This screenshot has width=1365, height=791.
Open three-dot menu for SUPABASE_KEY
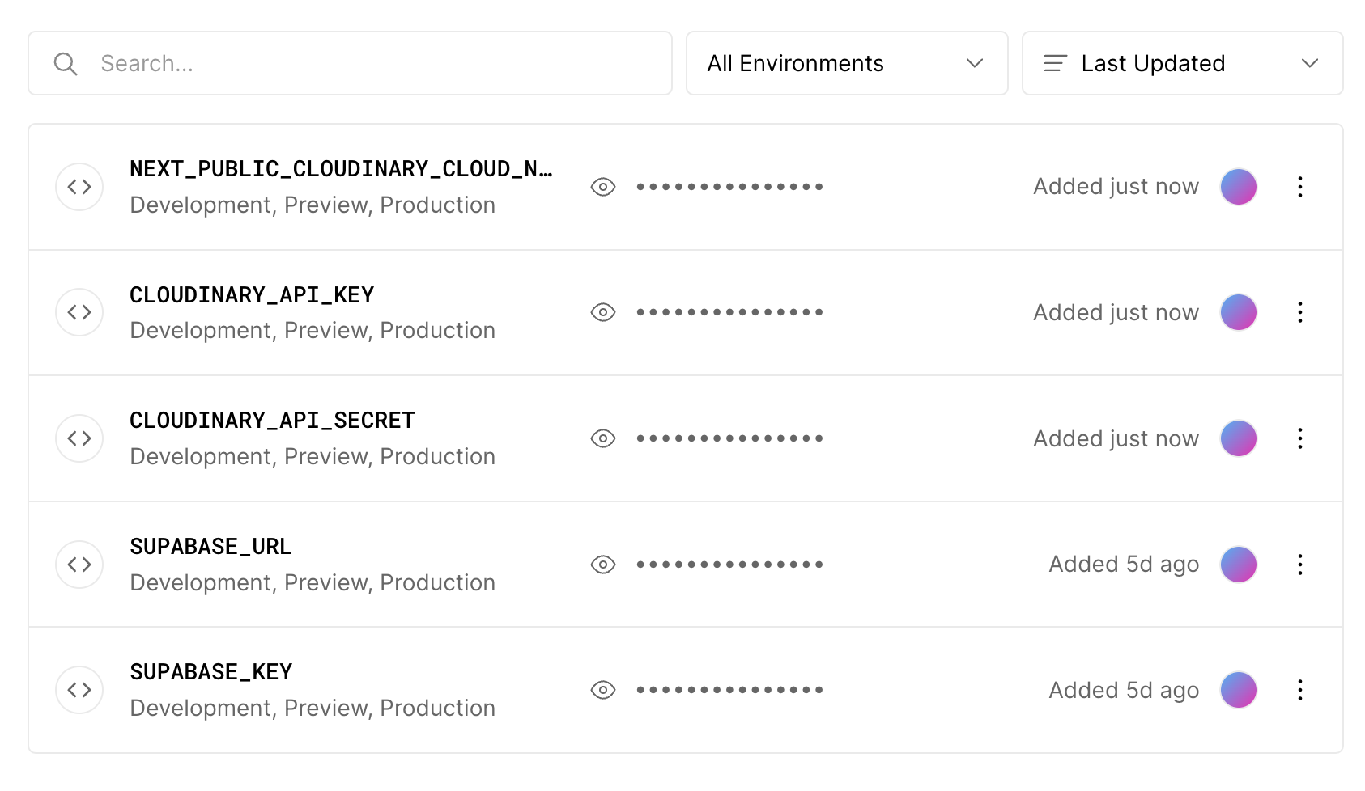coord(1299,690)
